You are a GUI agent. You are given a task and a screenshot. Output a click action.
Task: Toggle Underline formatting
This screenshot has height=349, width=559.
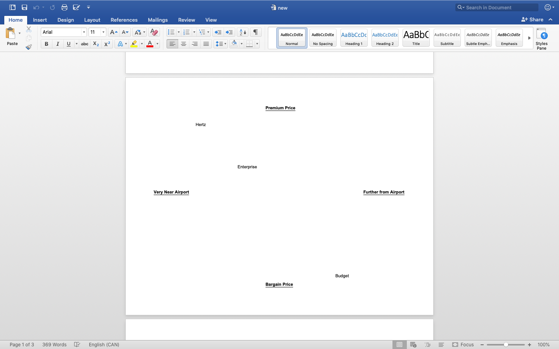pyautogui.click(x=69, y=44)
